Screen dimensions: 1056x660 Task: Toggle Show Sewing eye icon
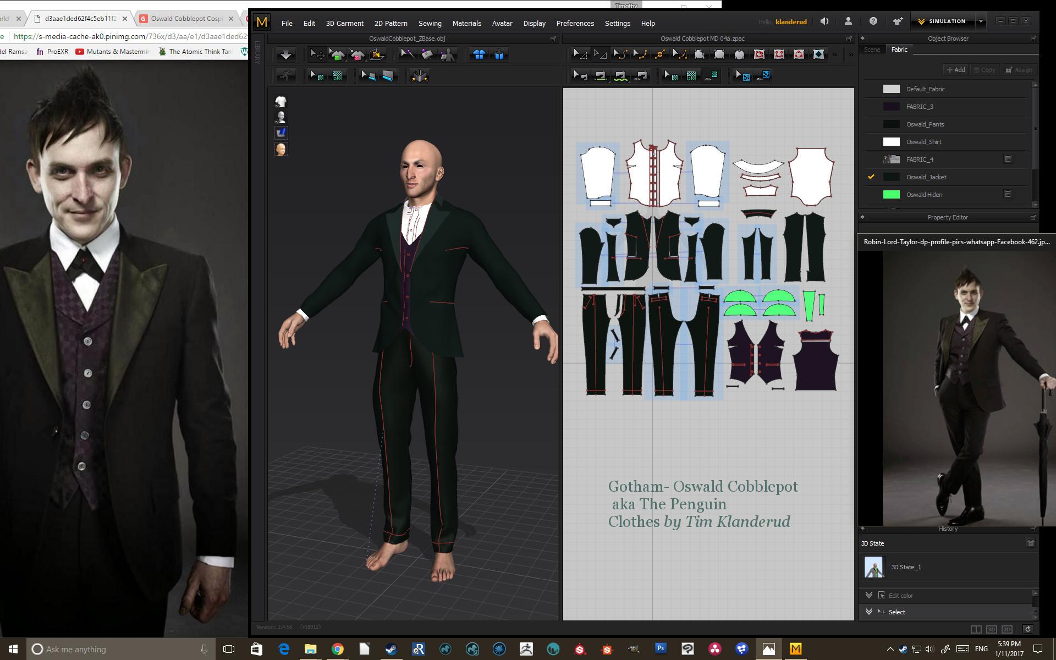tap(641, 75)
